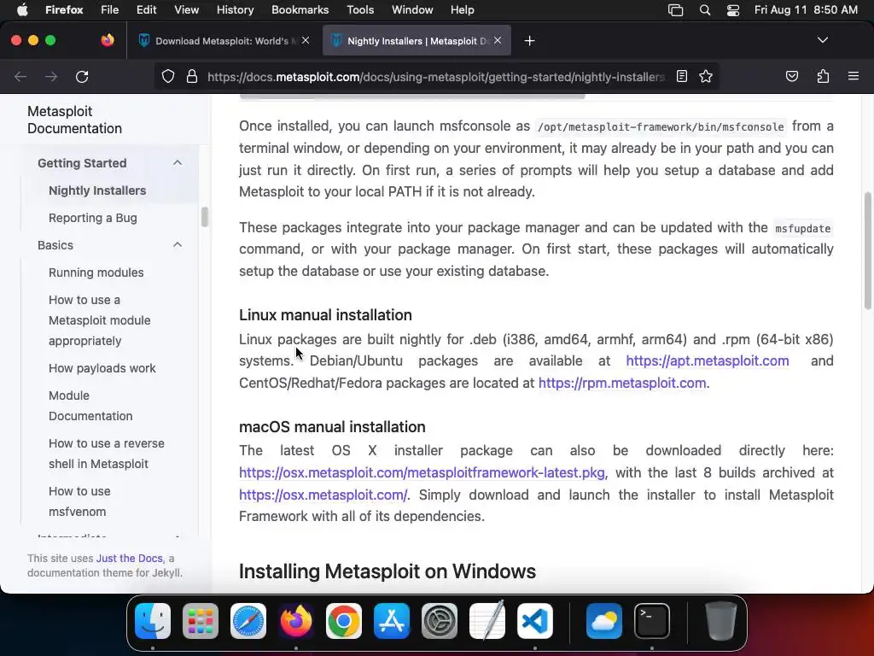Open Nightly Installers sidebar link

(x=97, y=190)
